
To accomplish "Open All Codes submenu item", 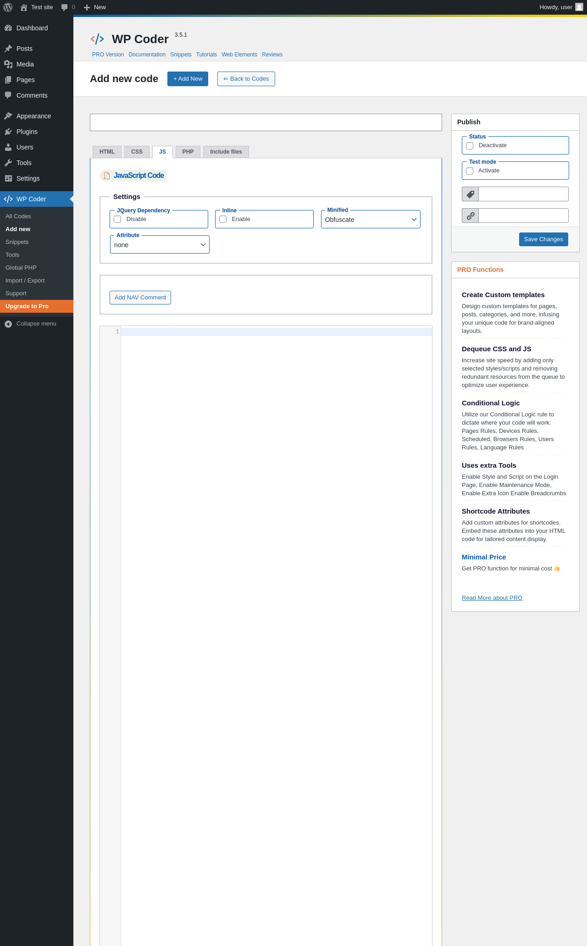I will pos(37,216).
